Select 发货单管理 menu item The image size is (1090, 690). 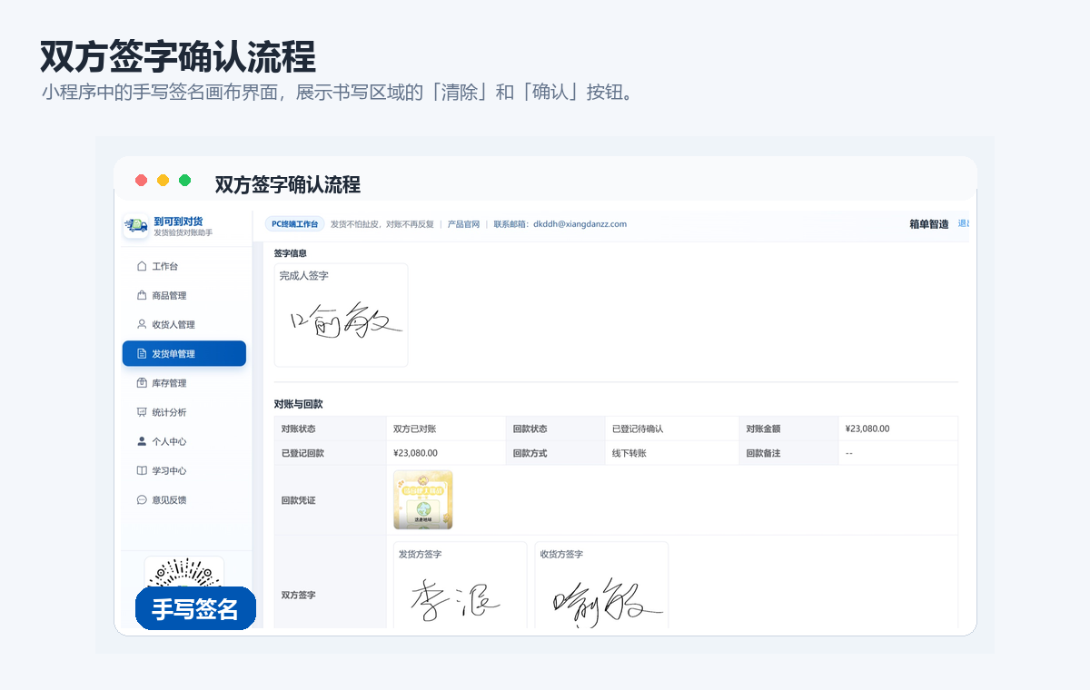[x=184, y=354]
